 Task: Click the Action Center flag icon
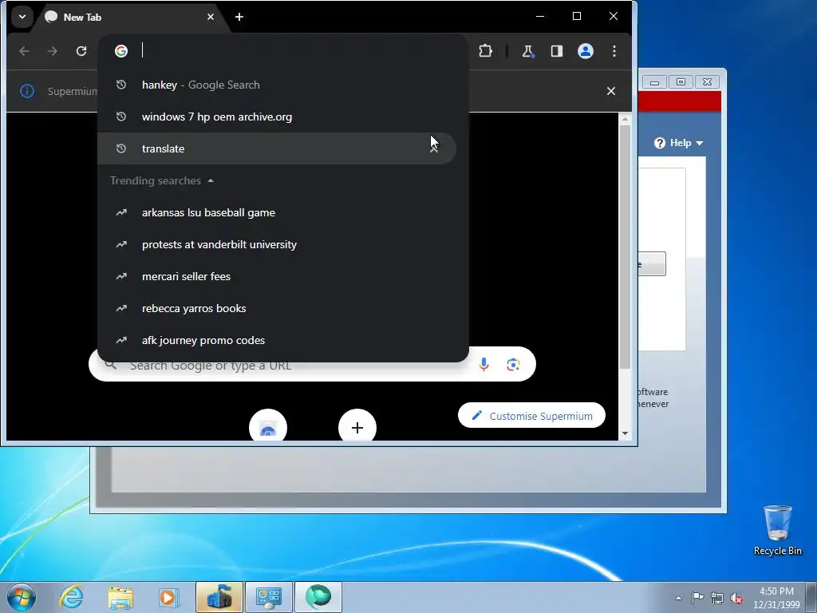tap(697, 597)
